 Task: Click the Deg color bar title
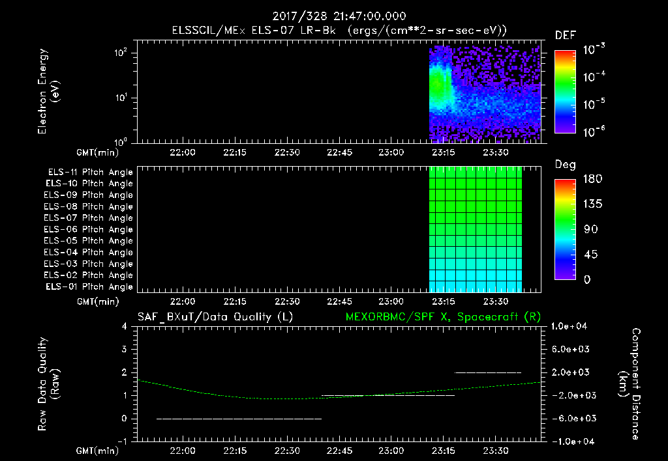click(566, 165)
